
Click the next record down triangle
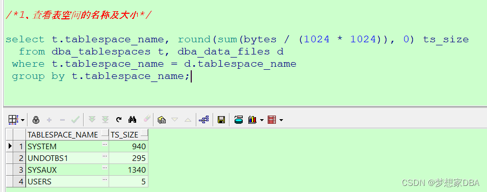pyautogui.click(x=175, y=120)
